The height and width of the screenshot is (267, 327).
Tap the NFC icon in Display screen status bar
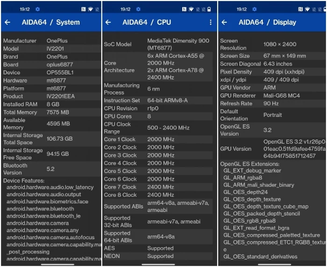tap(300, 9)
